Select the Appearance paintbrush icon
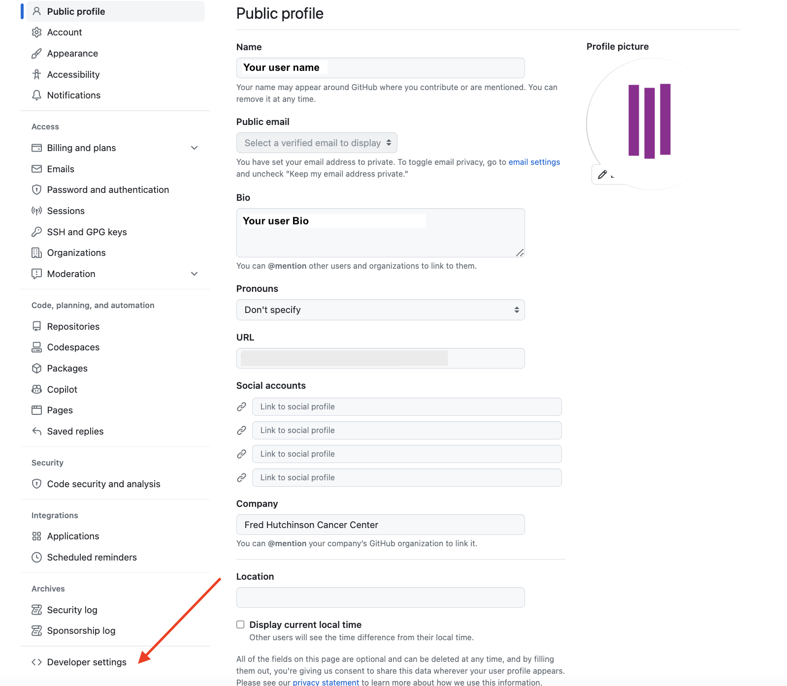This screenshot has height=686, width=787. pos(37,53)
